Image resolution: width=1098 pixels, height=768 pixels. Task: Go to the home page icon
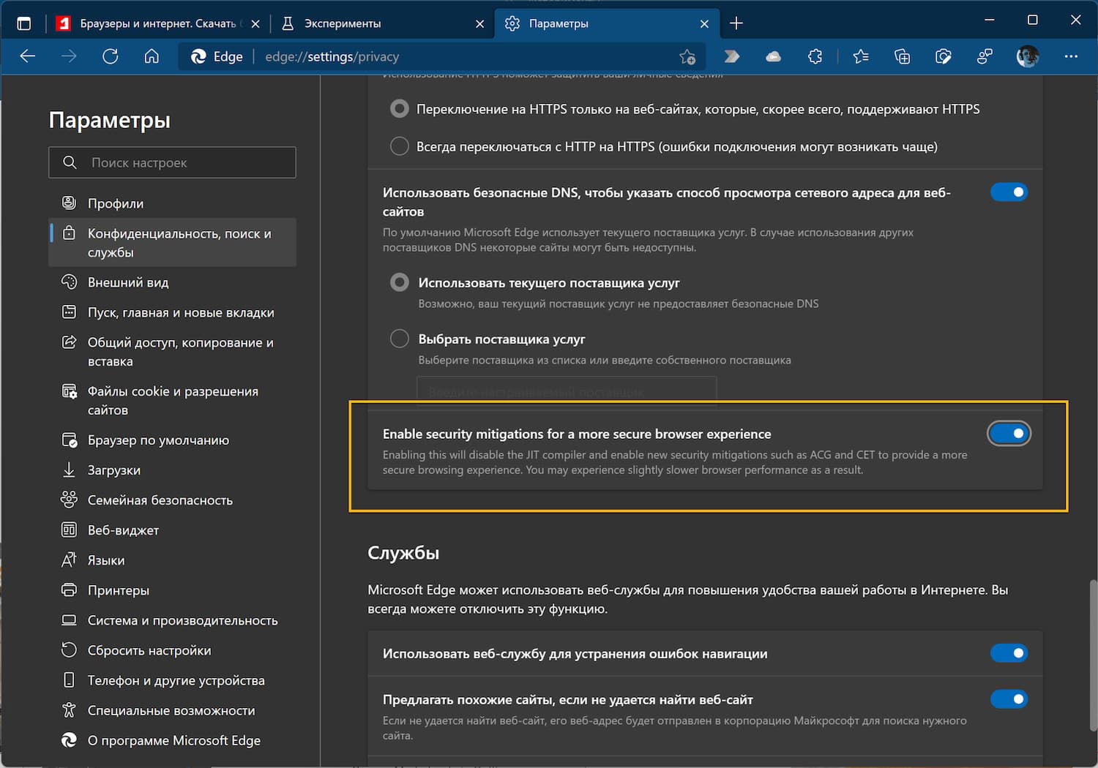point(152,56)
